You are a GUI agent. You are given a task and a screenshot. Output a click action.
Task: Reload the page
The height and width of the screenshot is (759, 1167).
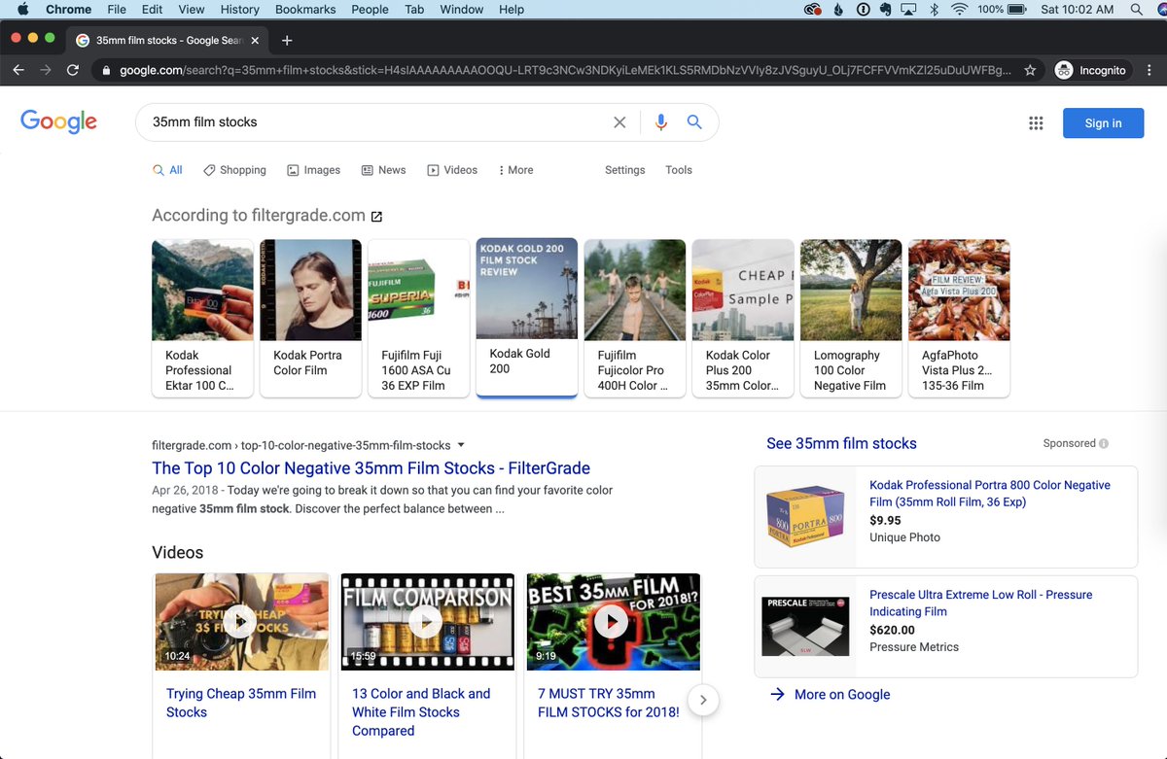pos(73,70)
